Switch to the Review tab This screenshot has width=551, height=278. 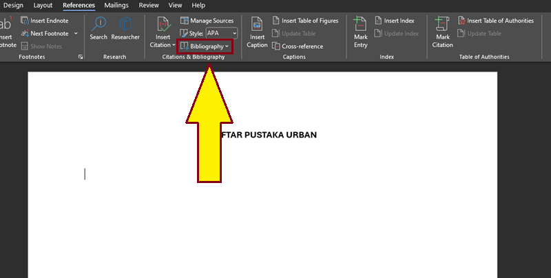[148, 6]
